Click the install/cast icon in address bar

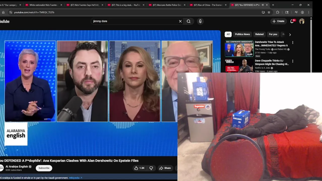click(263, 12)
